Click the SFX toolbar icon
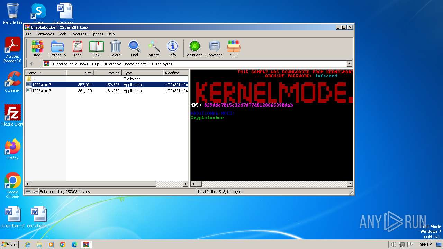The width and height of the screenshot is (443, 249). click(x=234, y=48)
